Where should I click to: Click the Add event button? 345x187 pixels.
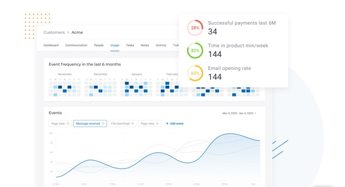click(175, 124)
